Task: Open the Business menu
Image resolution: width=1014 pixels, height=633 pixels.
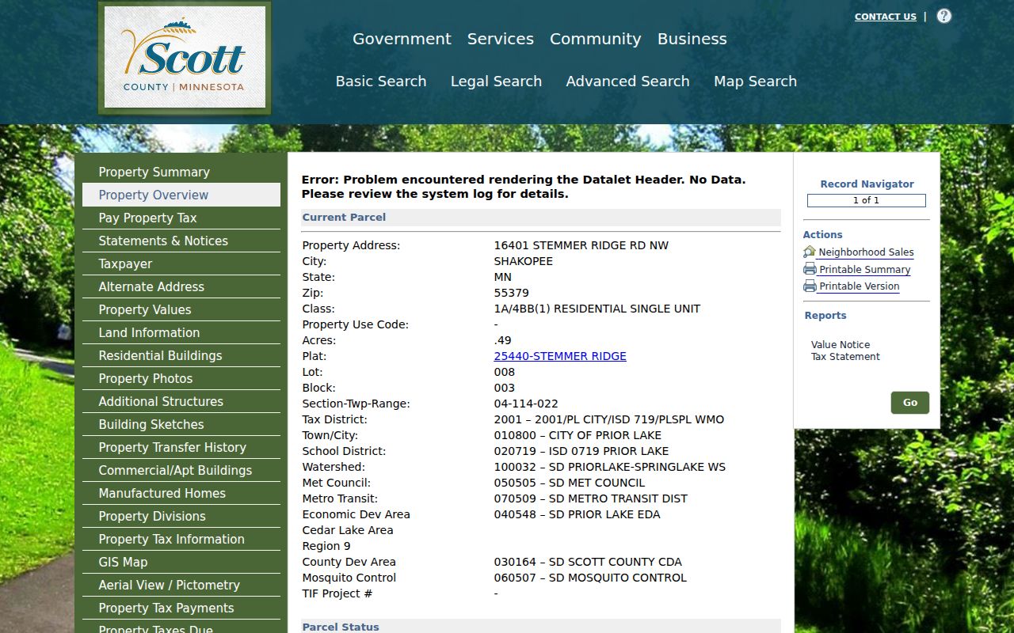Action: coord(692,39)
